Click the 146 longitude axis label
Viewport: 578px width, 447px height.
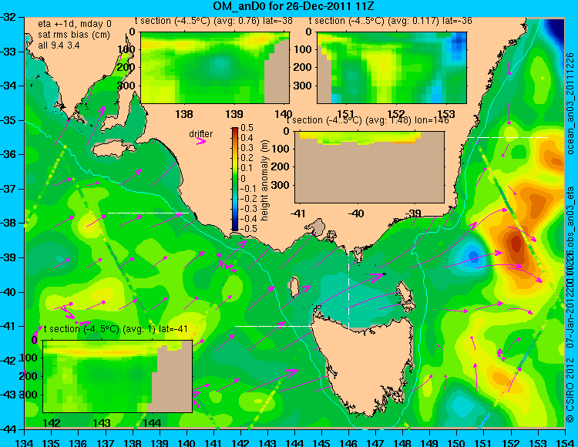(x=348, y=442)
